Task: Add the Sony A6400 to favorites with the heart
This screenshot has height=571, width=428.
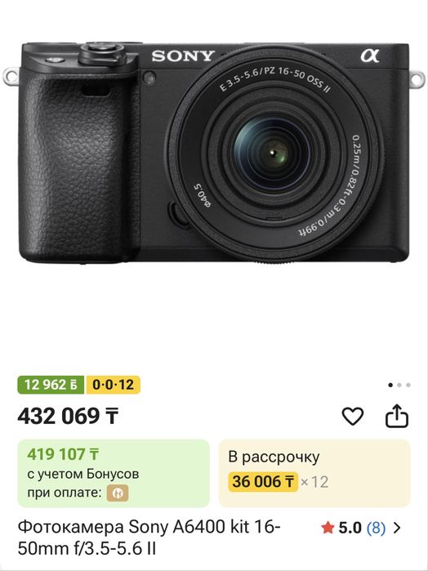Action: click(352, 416)
